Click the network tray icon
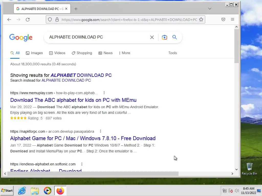This screenshot has height=196, width=262. [x=225, y=191]
